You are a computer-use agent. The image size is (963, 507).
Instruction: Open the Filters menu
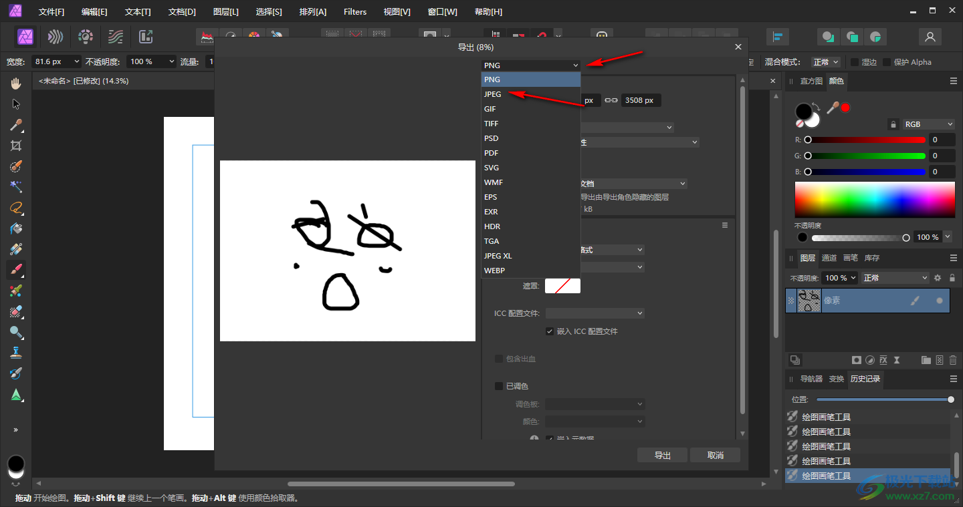point(355,12)
